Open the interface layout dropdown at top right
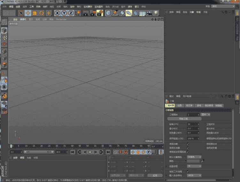Image resolution: width=240 pixels, height=182 pixels. 223,6
